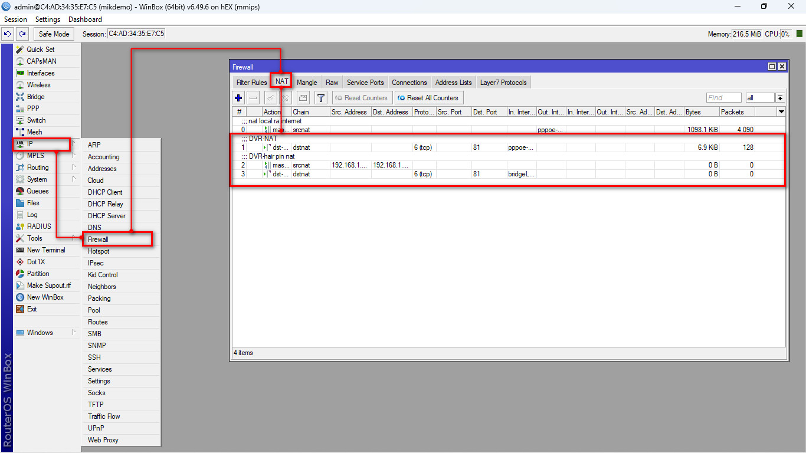
Task: Open the Settings menu in menu bar
Action: pyautogui.click(x=48, y=19)
